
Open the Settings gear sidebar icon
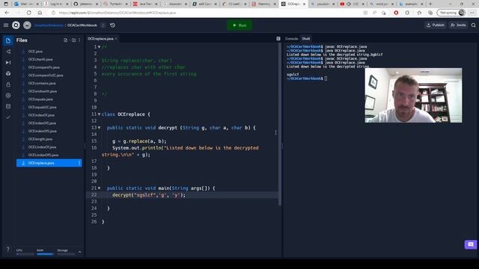click(x=8, y=96)
